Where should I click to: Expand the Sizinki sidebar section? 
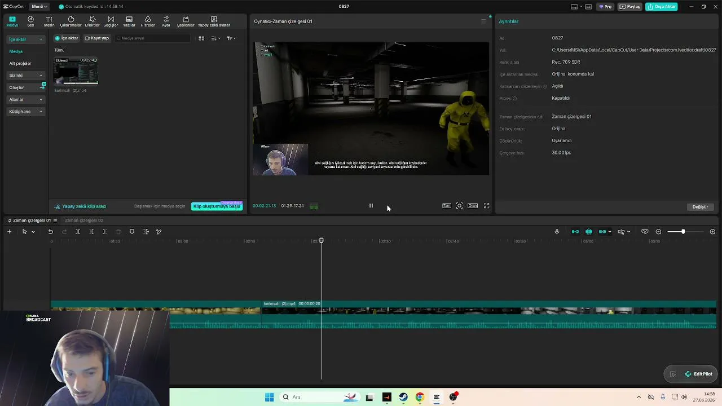(x=26, y=76)
